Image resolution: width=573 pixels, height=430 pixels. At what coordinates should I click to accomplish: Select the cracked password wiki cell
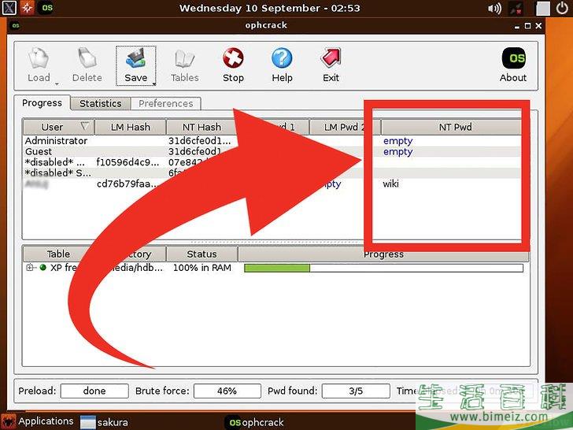390,183
